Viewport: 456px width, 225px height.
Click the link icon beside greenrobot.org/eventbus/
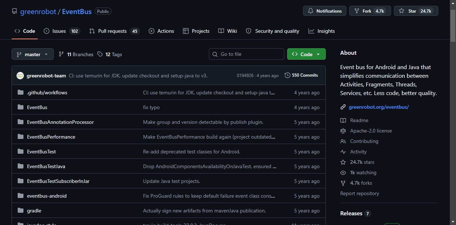tap(343, 107)
